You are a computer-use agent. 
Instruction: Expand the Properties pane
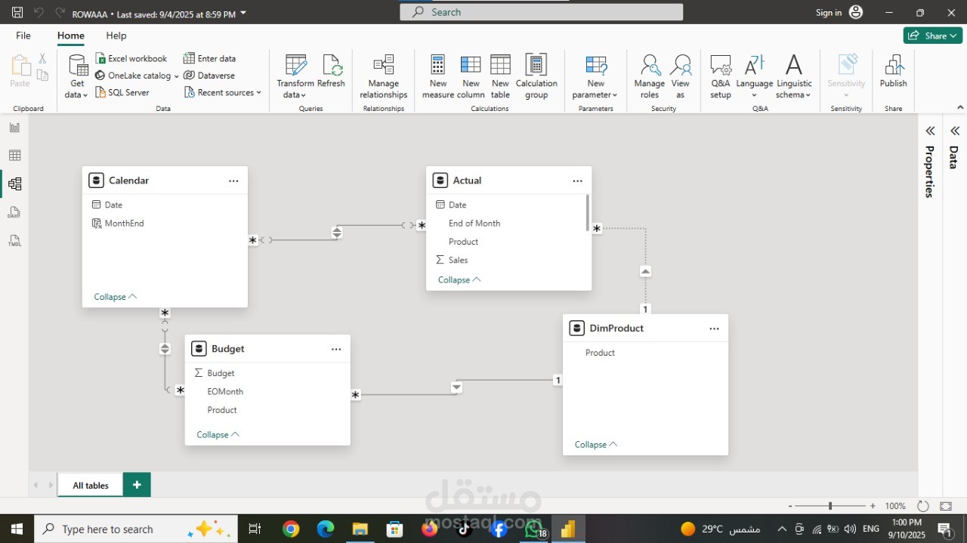pos(930,131)
